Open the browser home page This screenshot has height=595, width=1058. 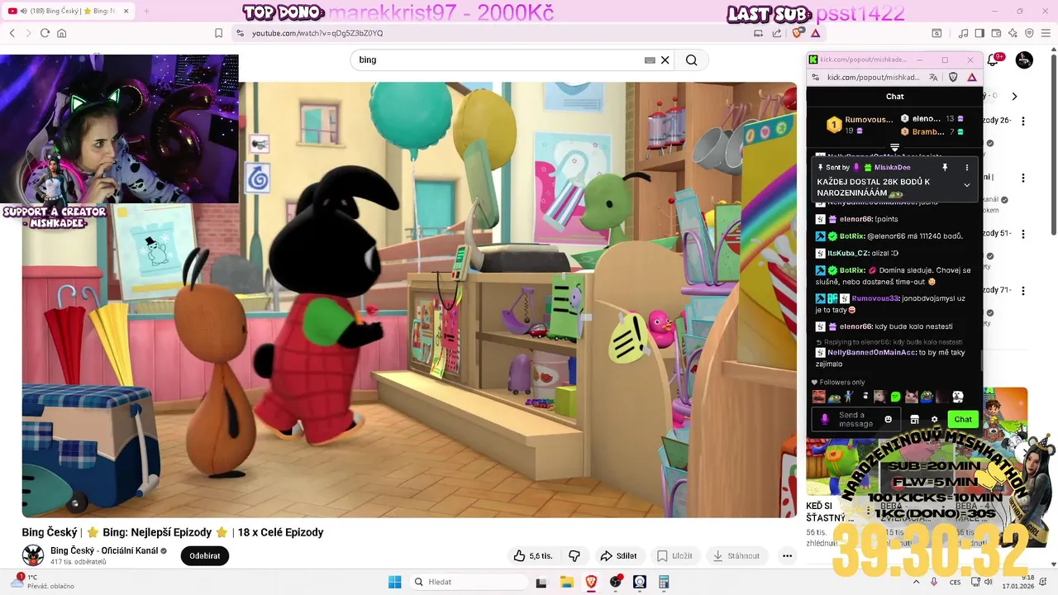click(61, 33)
